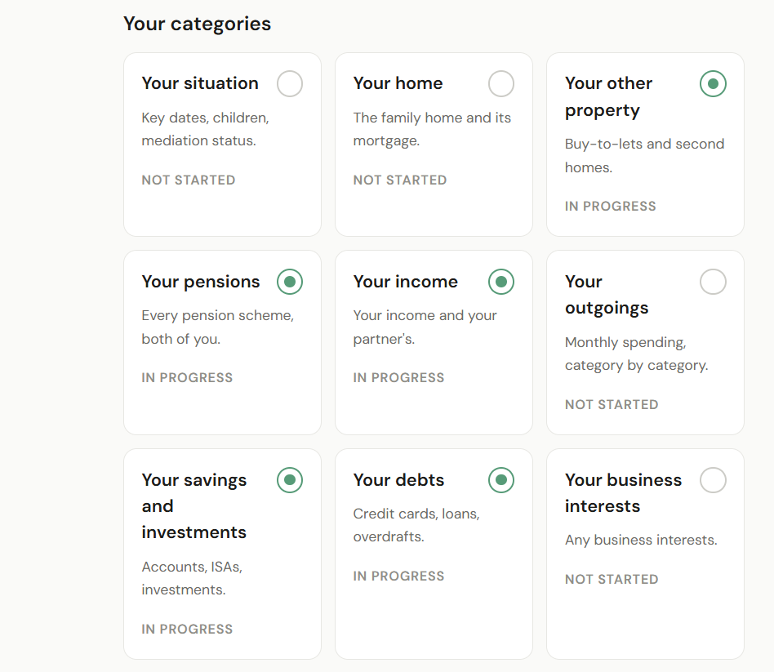Click IN PROGRESS status under Your debts
The image size is (774, 672).
pos(398,576)
